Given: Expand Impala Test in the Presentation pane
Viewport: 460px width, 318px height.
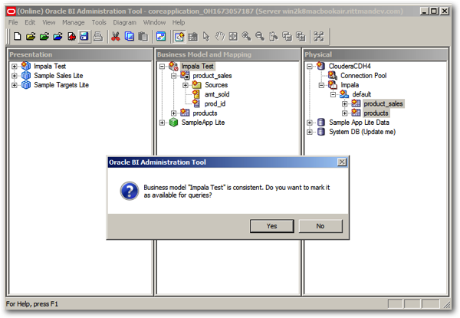Looking at the screenshot, I should coord(14,67).
